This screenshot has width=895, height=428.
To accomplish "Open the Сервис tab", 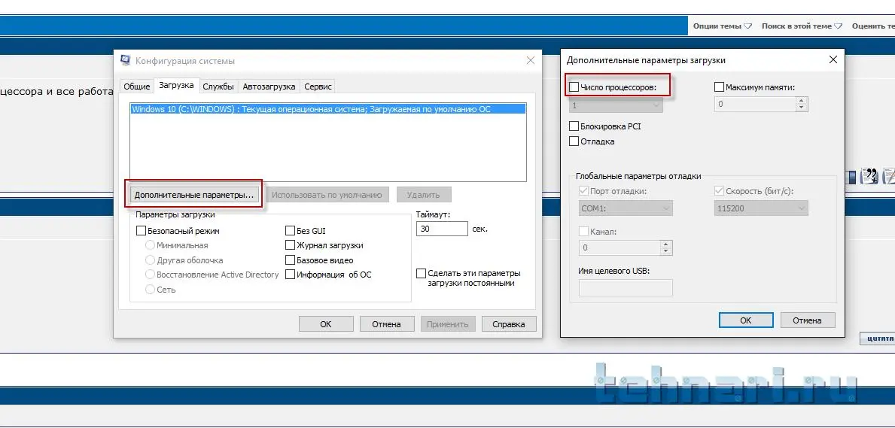I will coord(318,87).
